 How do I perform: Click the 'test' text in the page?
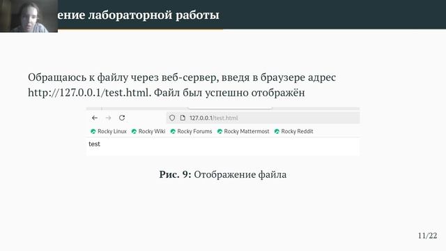tap(95, 144)
